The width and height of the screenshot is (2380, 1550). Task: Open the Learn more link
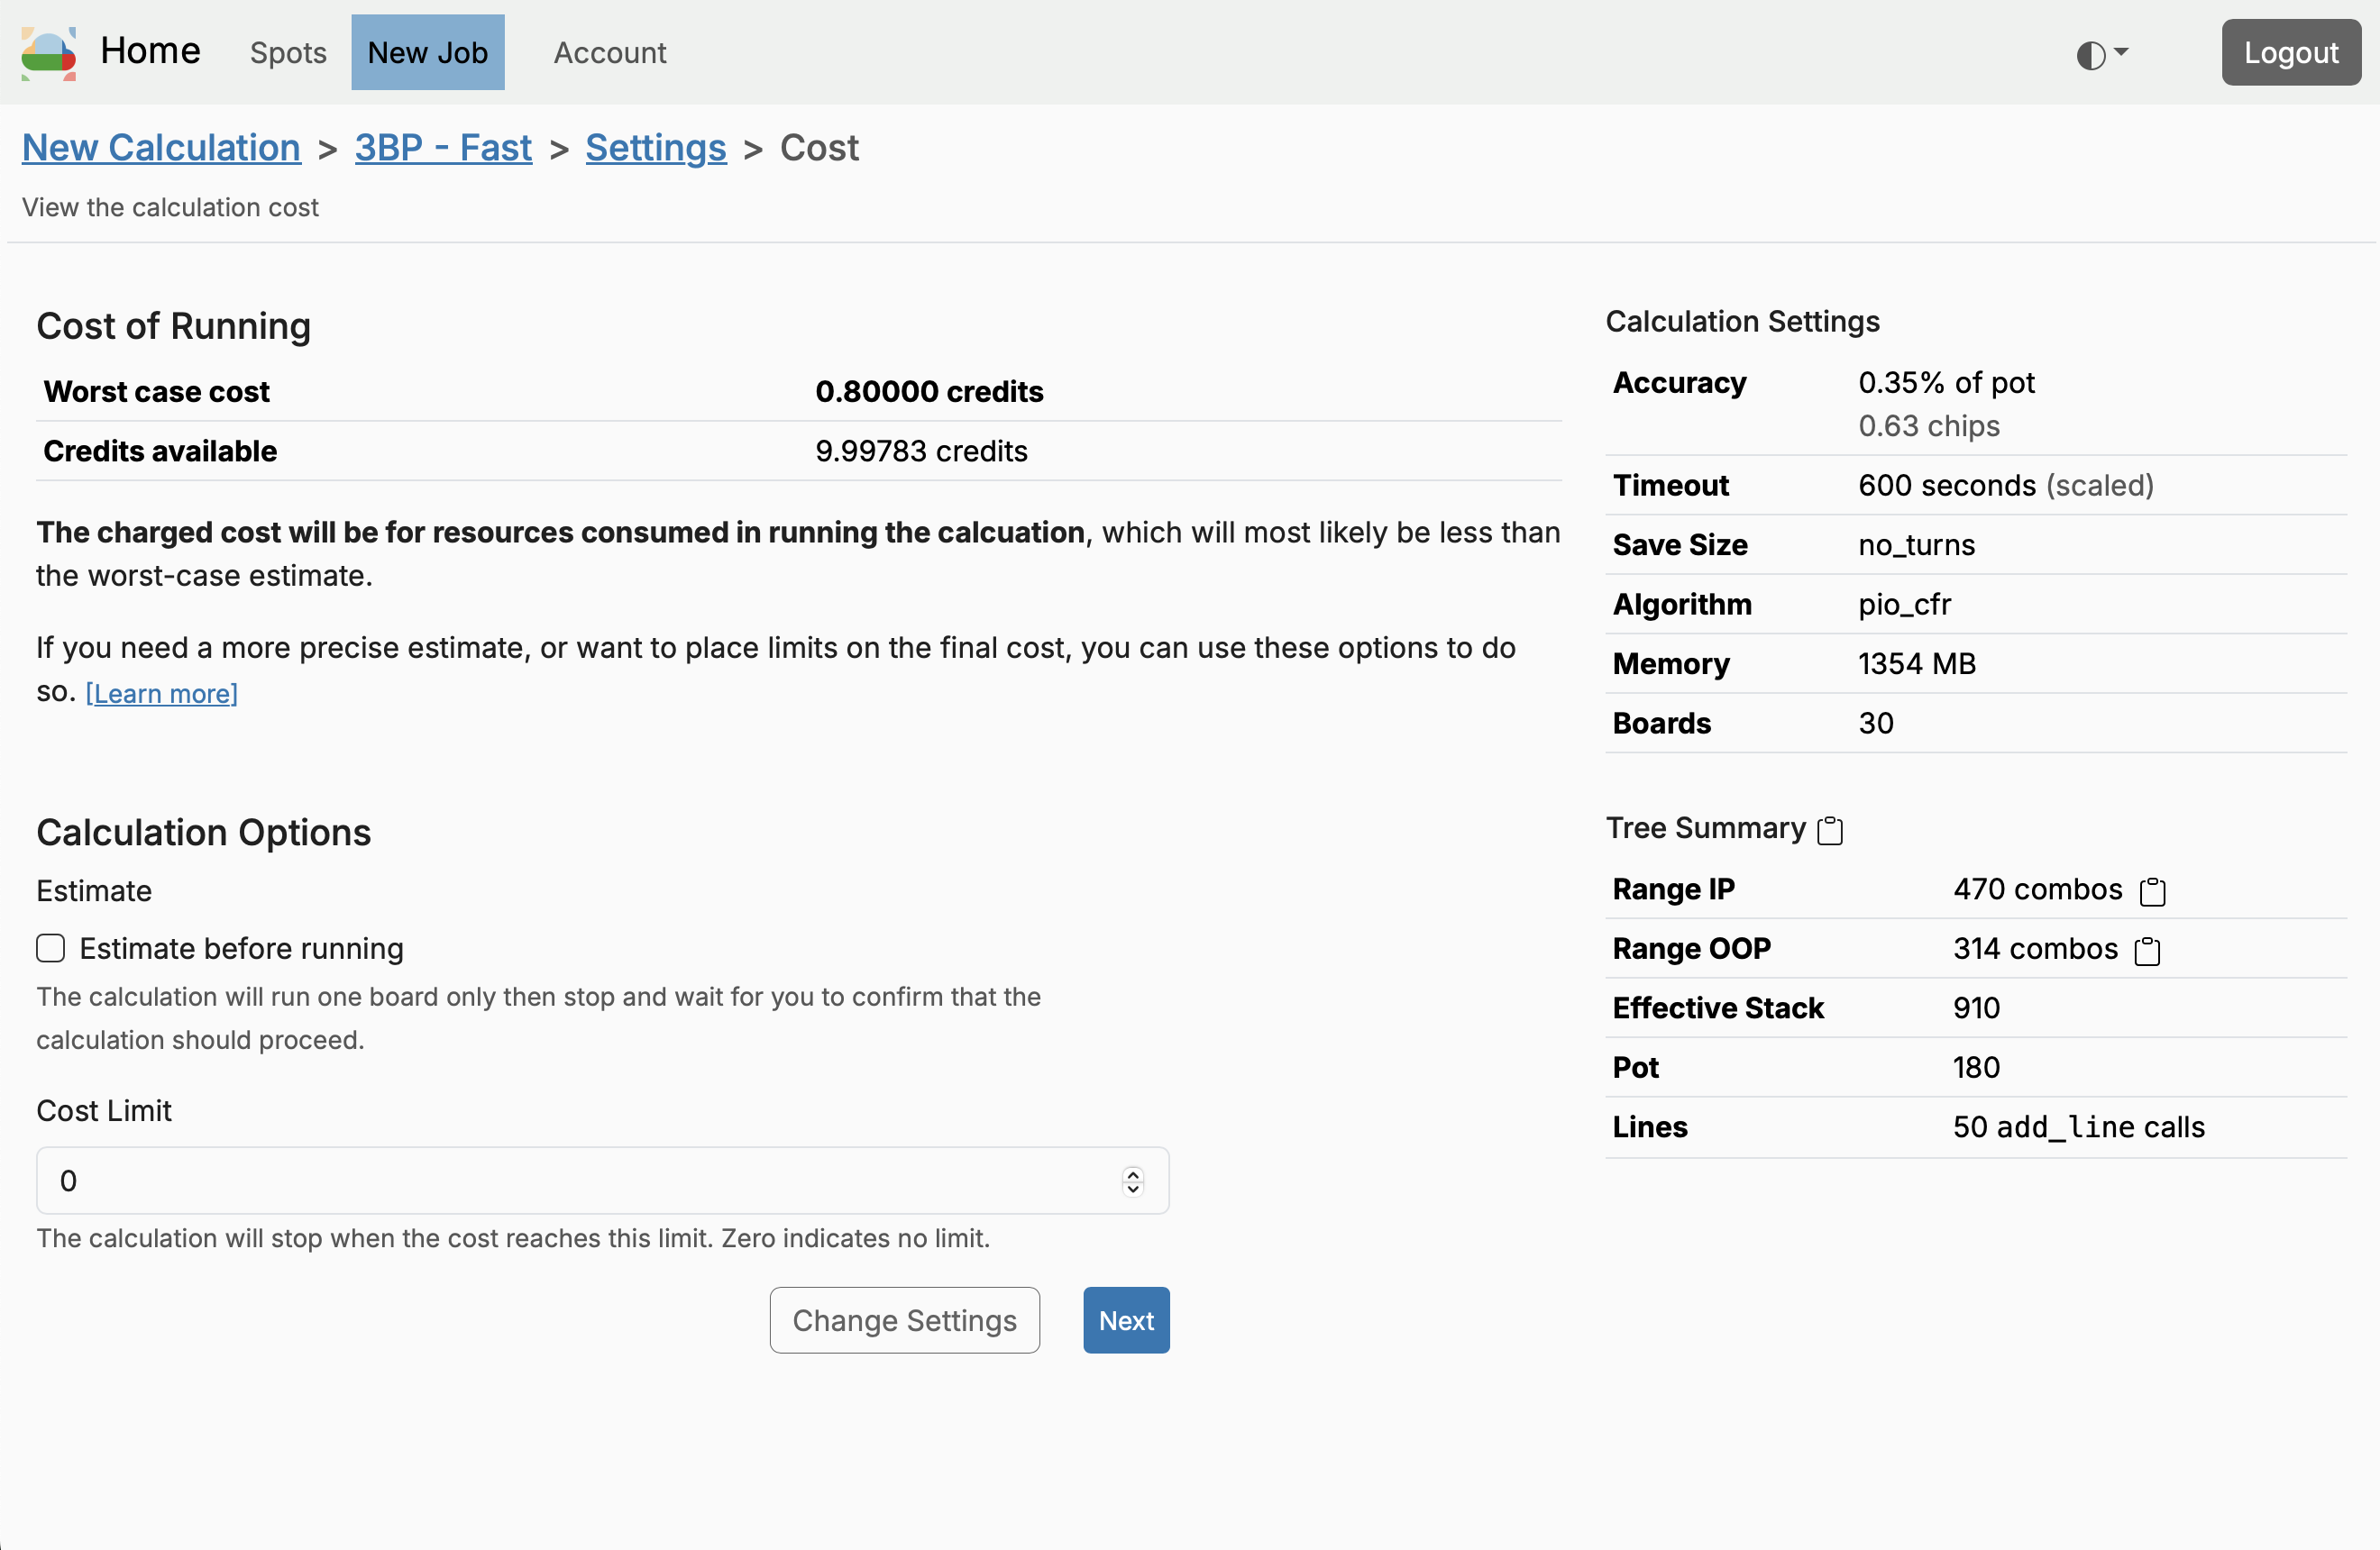tap(162, 694)
